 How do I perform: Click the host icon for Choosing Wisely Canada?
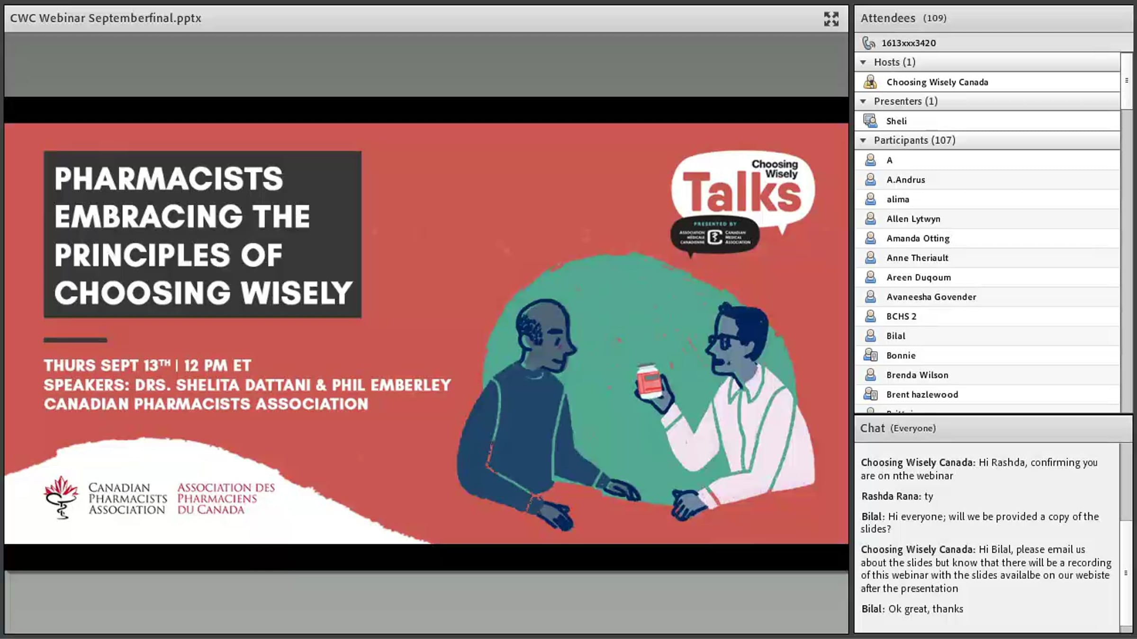tap(870, 82)
